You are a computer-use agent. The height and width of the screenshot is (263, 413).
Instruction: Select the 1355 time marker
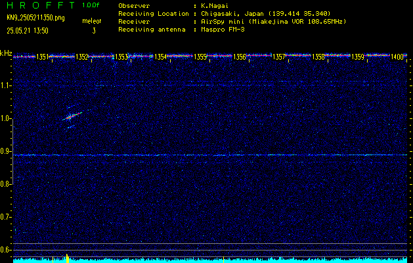(x=200, y=57)
